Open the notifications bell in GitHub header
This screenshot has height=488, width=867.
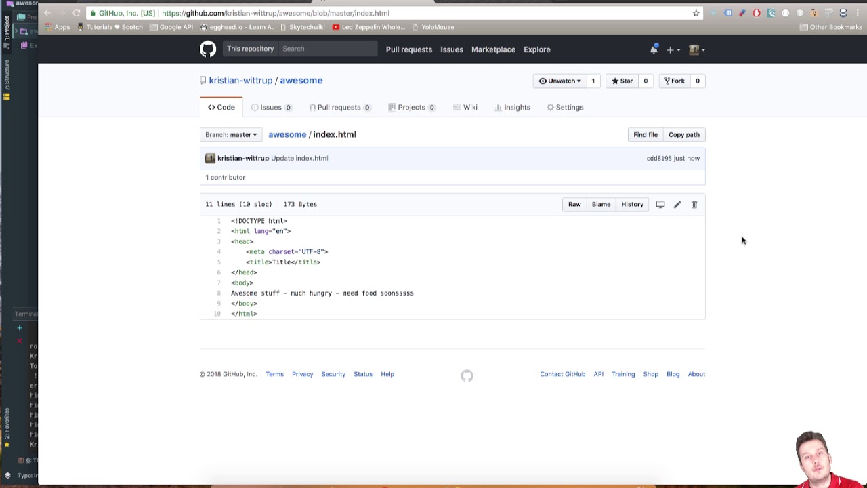(x=654, y=49)
